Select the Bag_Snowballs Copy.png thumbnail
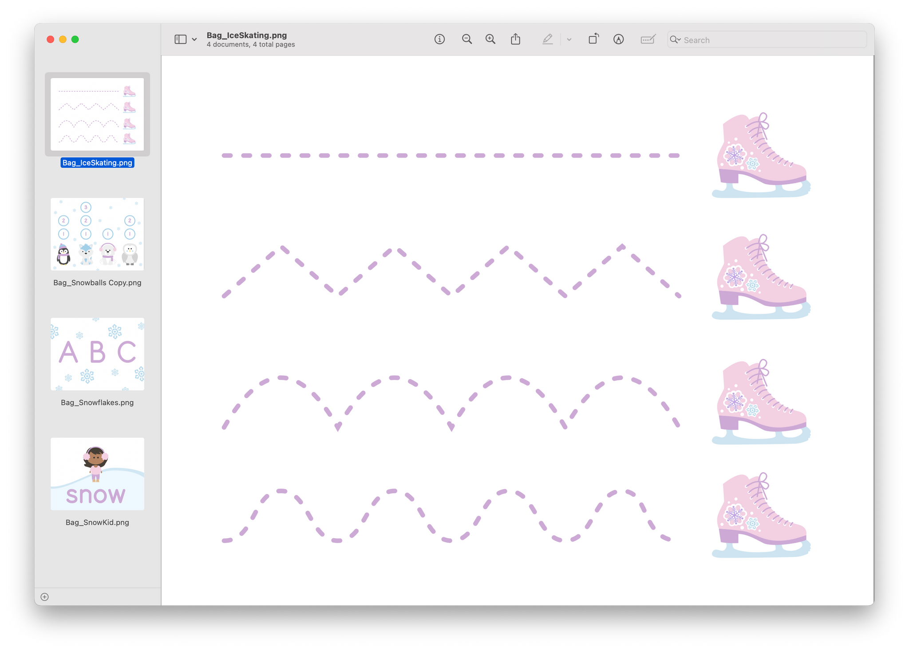Image resolution: width=909 pixels, height=651 pixels. point(97,234)
